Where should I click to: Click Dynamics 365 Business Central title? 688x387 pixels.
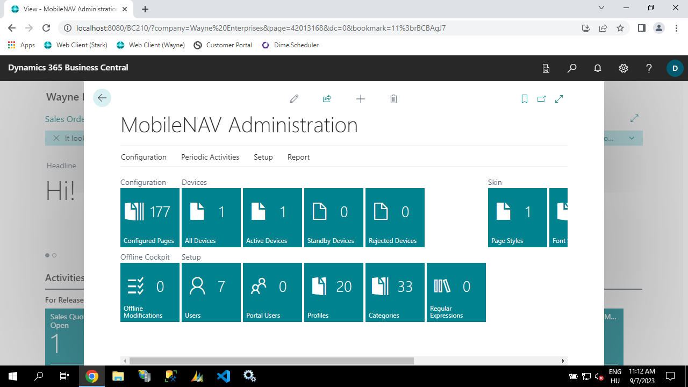[68, 68]
